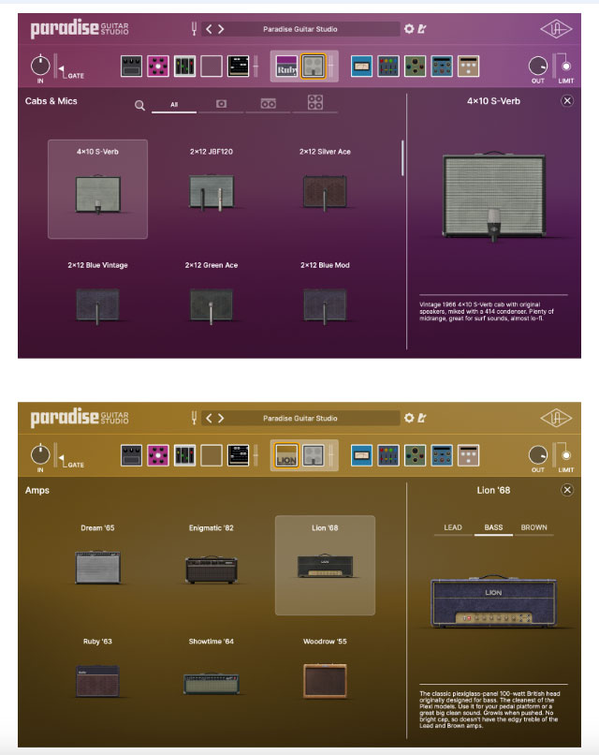Filter cabs by single-speaker icon
Image resolution: width=599 pixels, height=755 pixels.
(x=222, y=103)
